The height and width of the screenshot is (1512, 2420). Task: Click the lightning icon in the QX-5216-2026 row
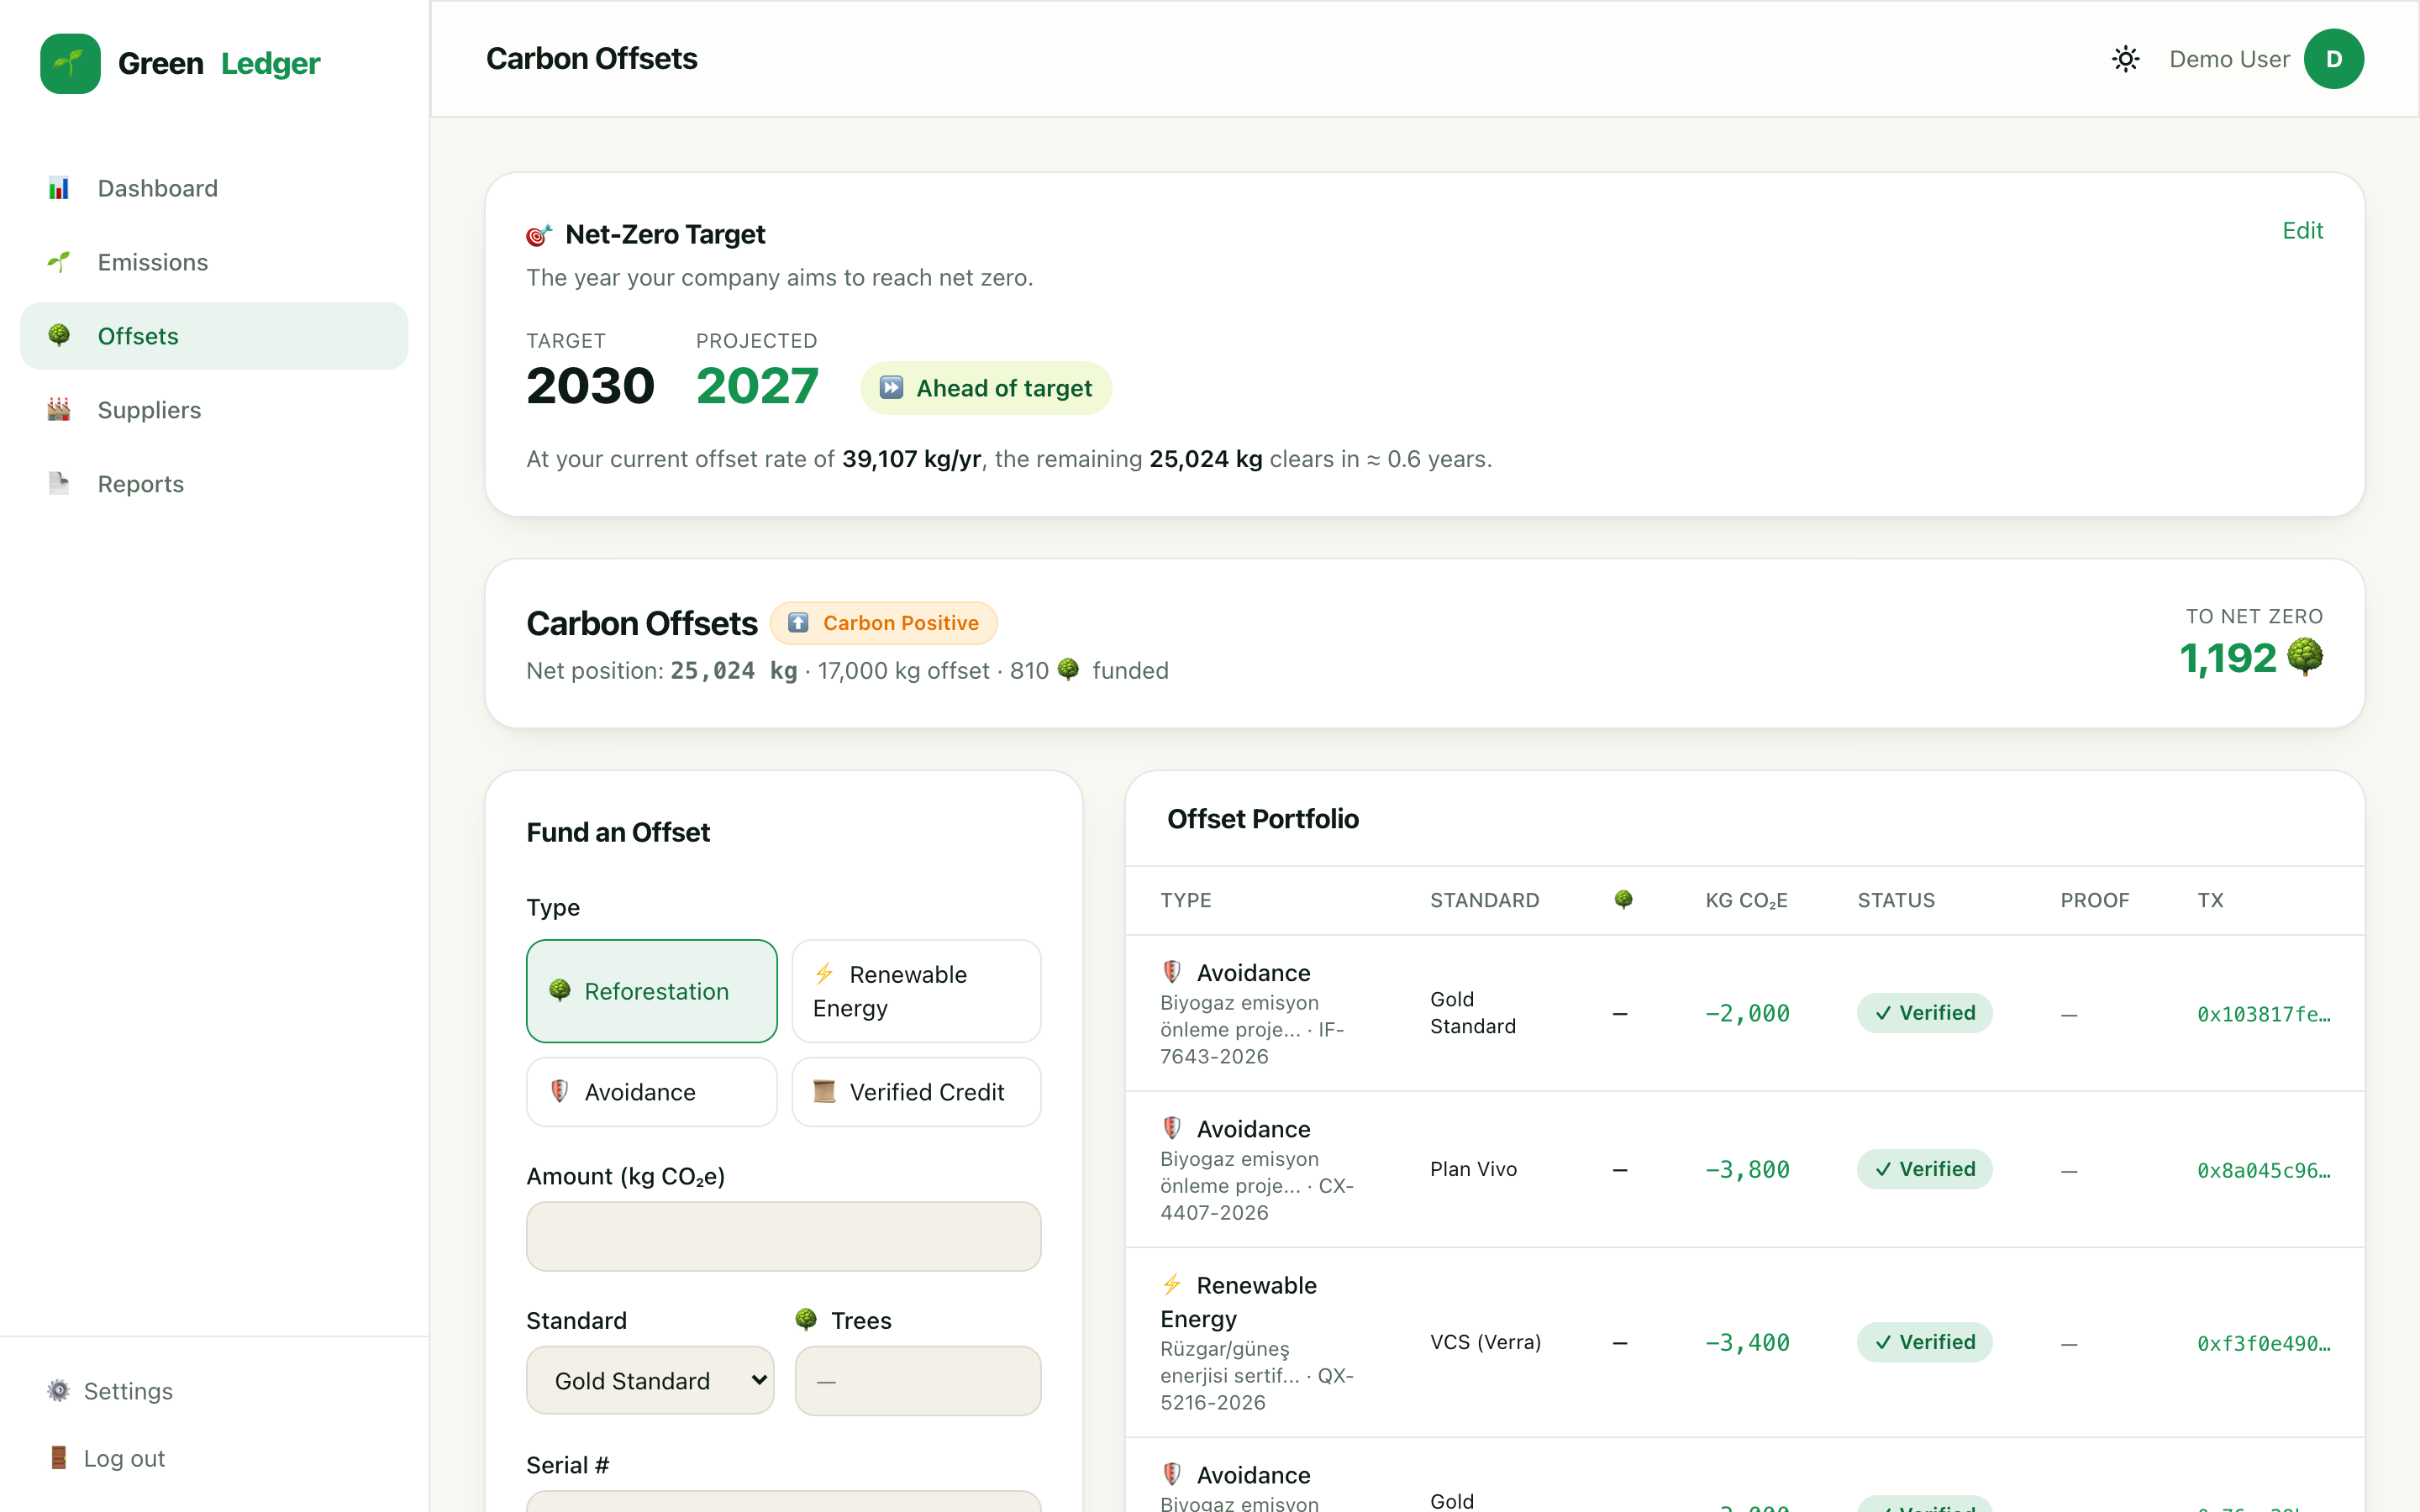pyautogui.click(x=1172, y=1284)
